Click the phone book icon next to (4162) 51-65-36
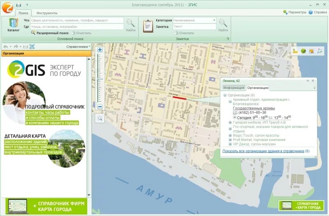 [235, 113]
